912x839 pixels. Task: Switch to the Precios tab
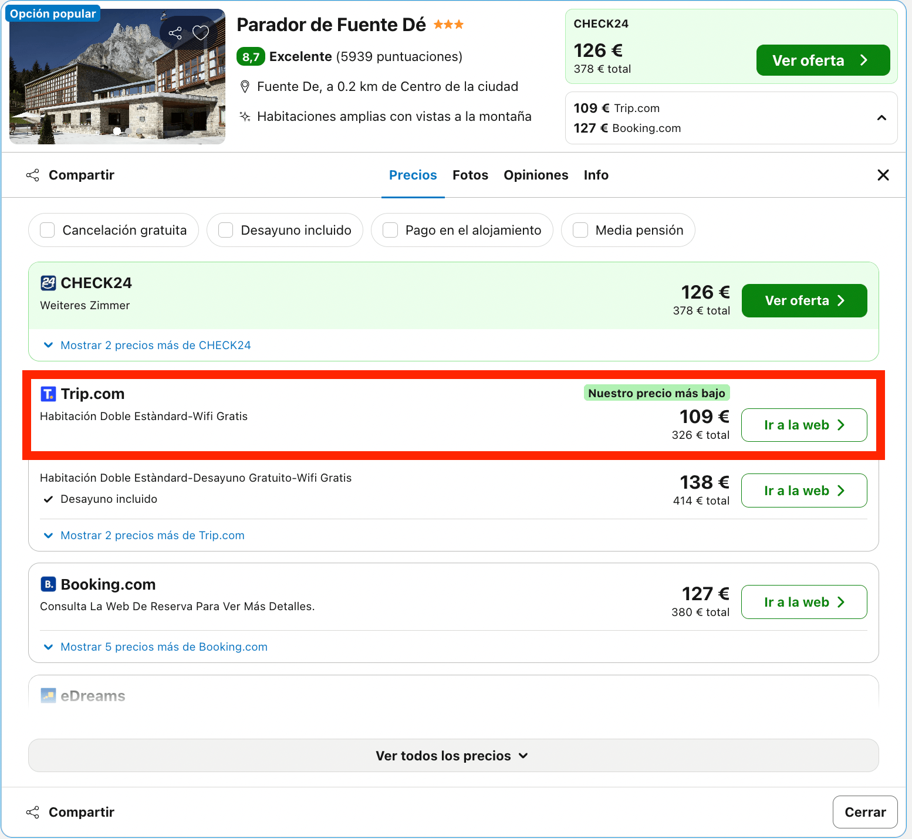point(413,175)
